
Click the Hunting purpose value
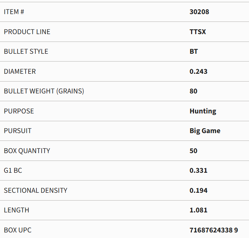tap(203, 111)
